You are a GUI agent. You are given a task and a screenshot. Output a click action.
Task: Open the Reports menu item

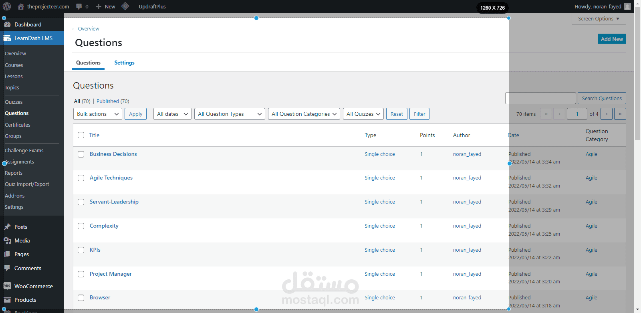pyautogui.click(x=14, y=173)
